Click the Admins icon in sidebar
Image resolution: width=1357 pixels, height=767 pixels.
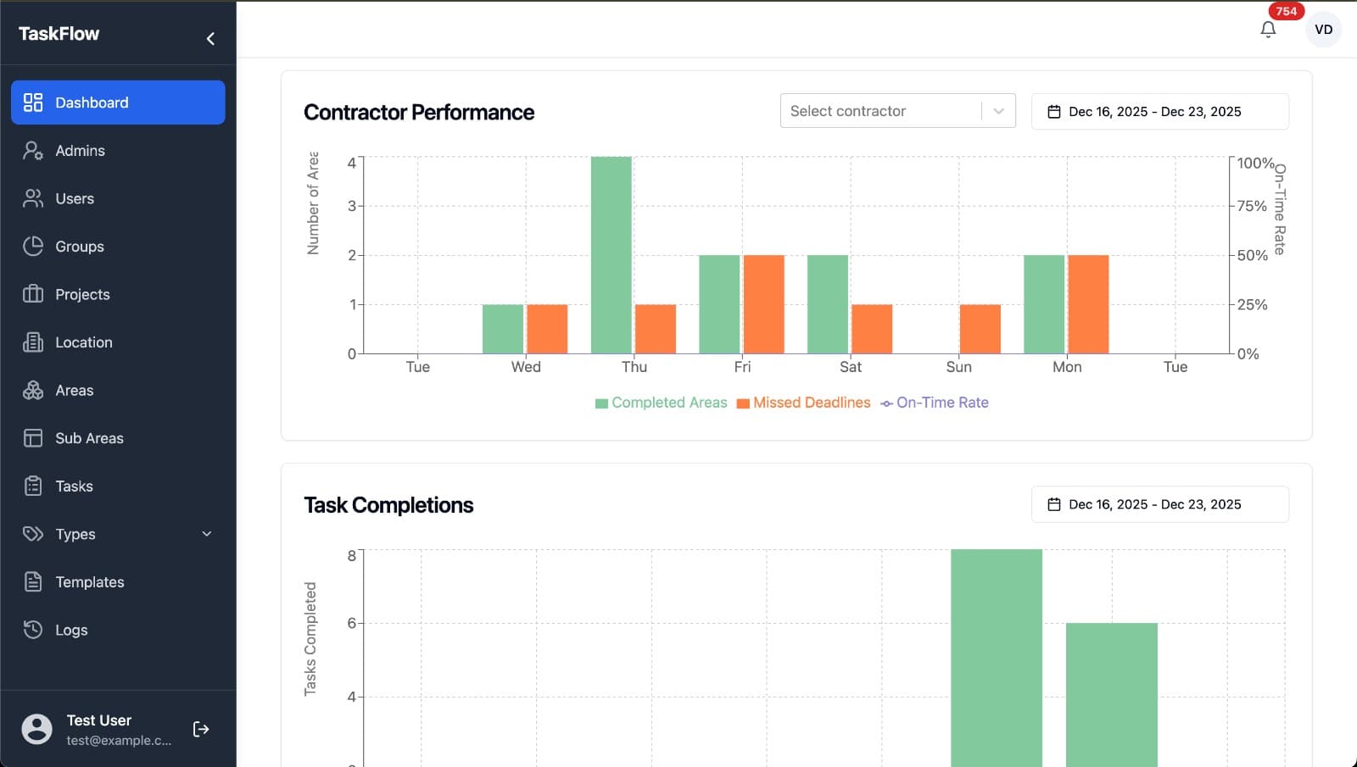[x=33, y=151]
